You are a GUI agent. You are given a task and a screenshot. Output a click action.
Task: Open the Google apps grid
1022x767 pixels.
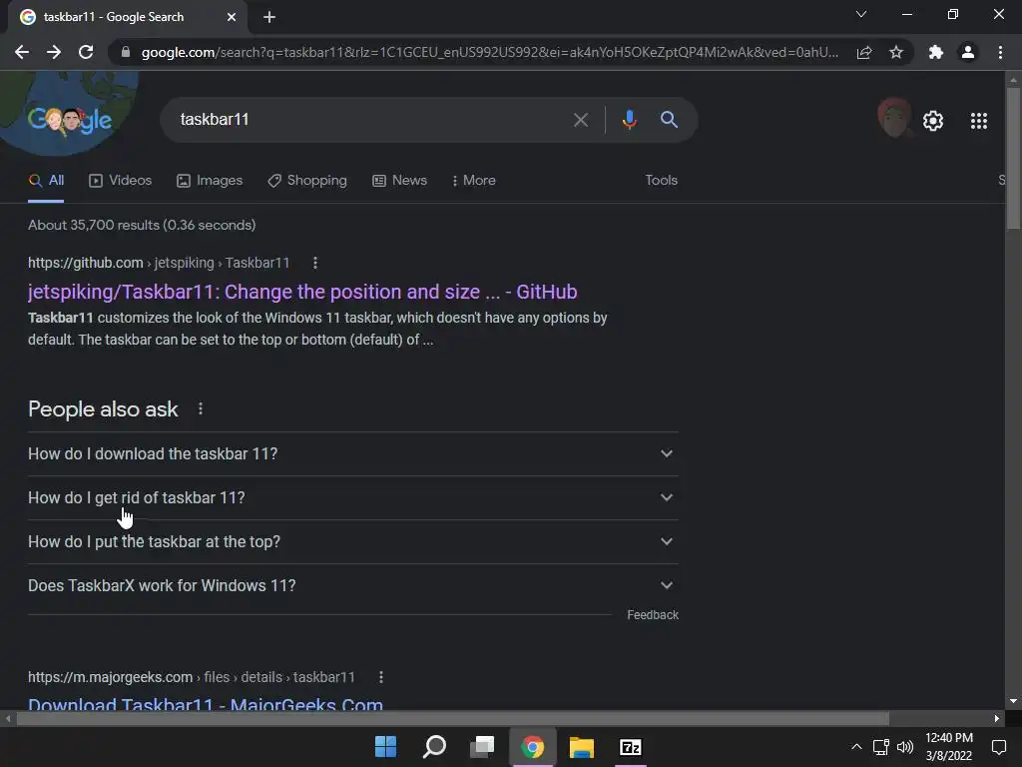point(979,121)
